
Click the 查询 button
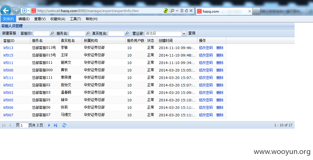tap(192, 33)
